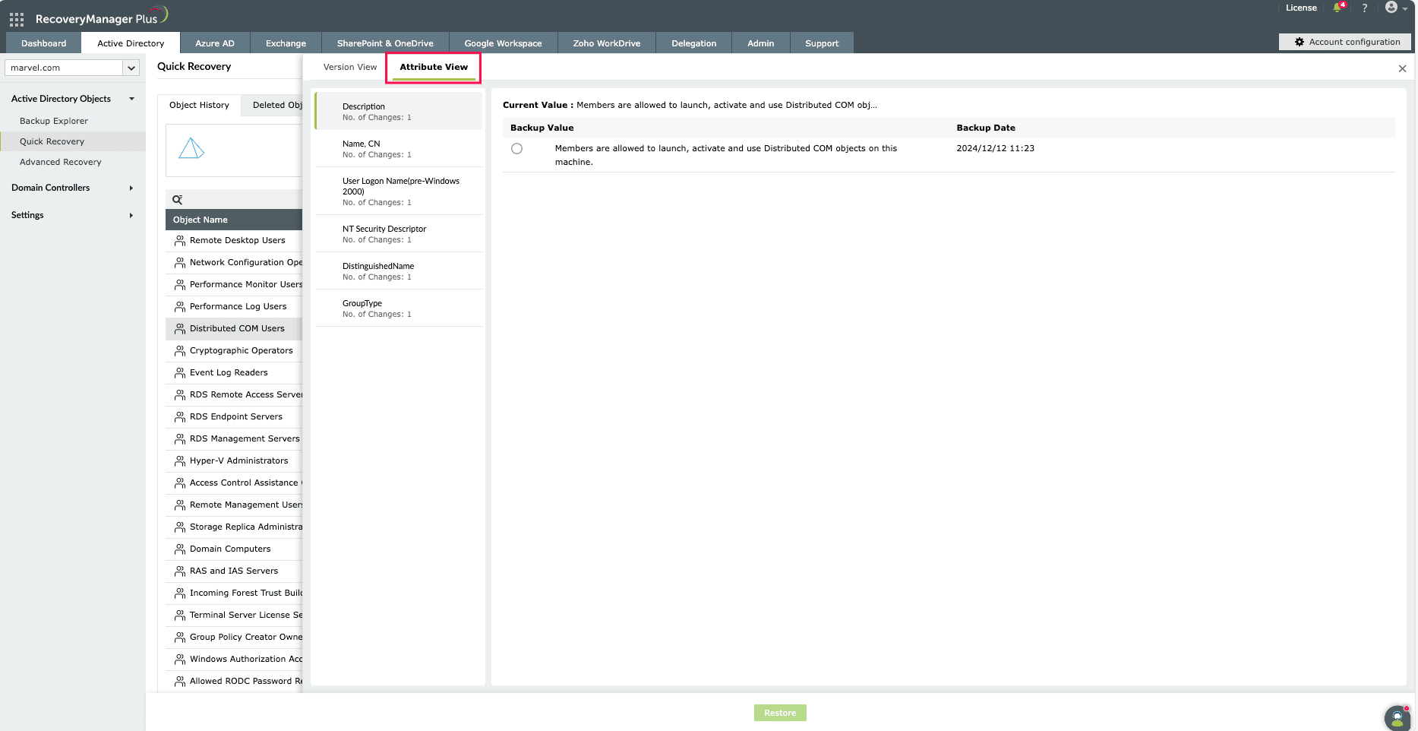Click the Access Control Assistance group icon
The height and width of the screenshot is (731, 1418).
click(180, 483)
